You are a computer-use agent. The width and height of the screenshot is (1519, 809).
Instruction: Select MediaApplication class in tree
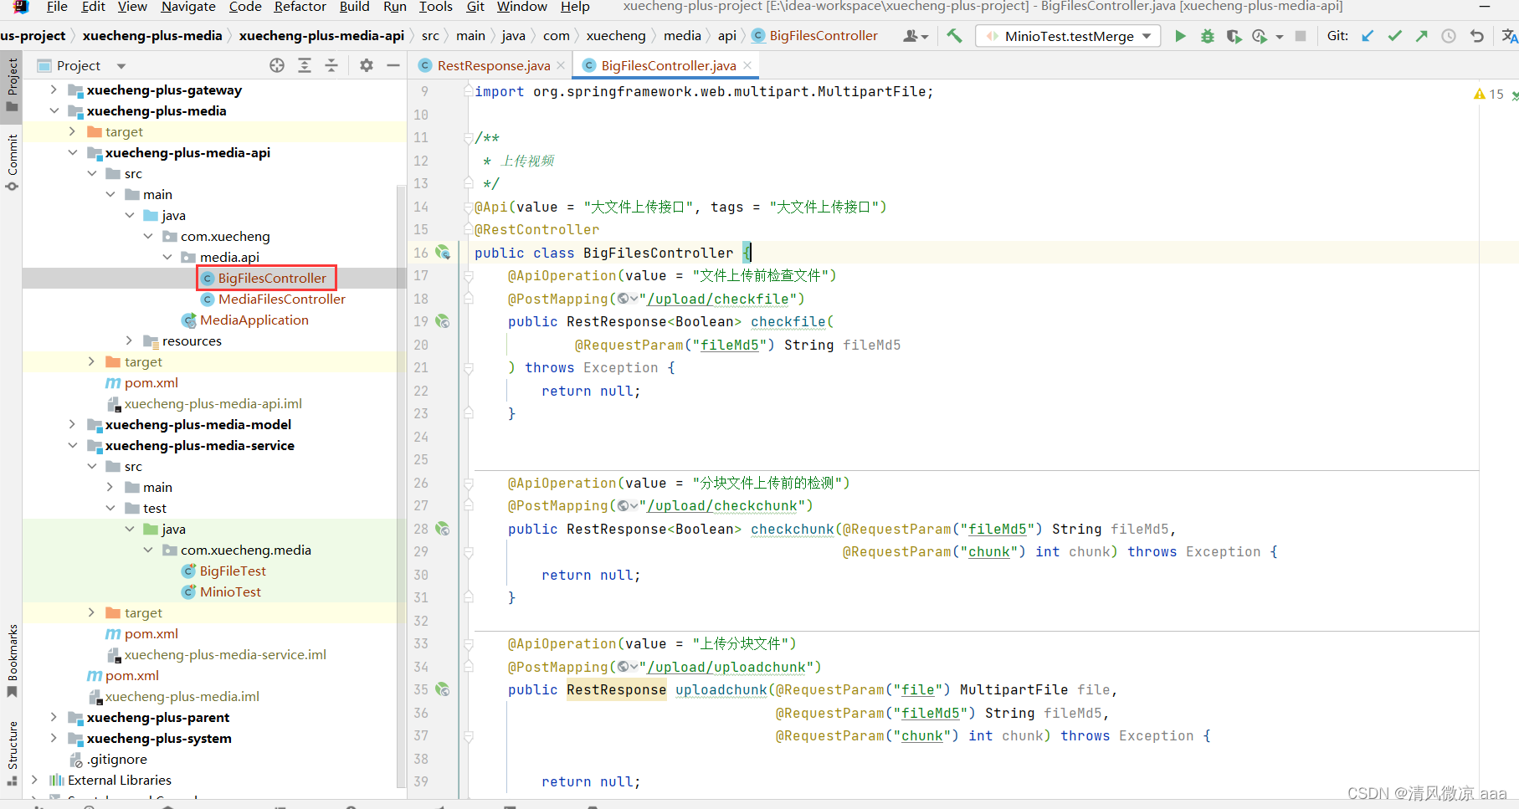click(254, 320)
